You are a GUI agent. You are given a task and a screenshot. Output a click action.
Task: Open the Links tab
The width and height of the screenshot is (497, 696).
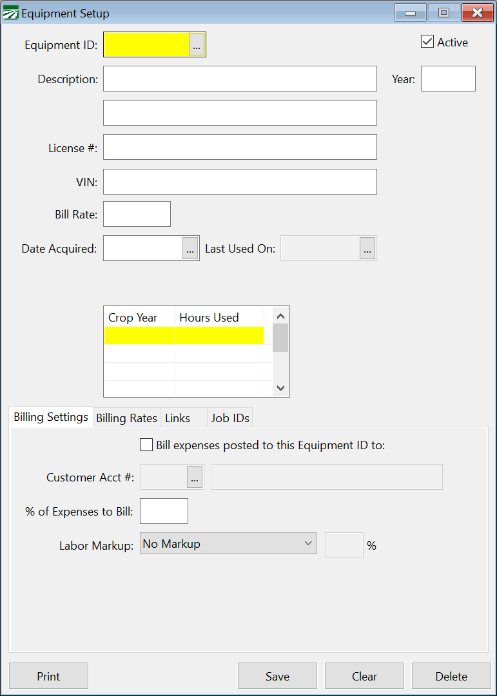point(178,418)
